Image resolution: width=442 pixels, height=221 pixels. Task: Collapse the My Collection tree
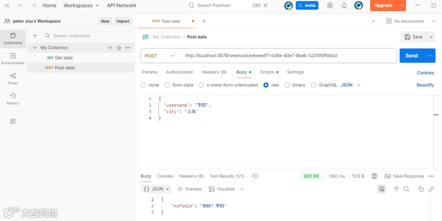point(35,47)
